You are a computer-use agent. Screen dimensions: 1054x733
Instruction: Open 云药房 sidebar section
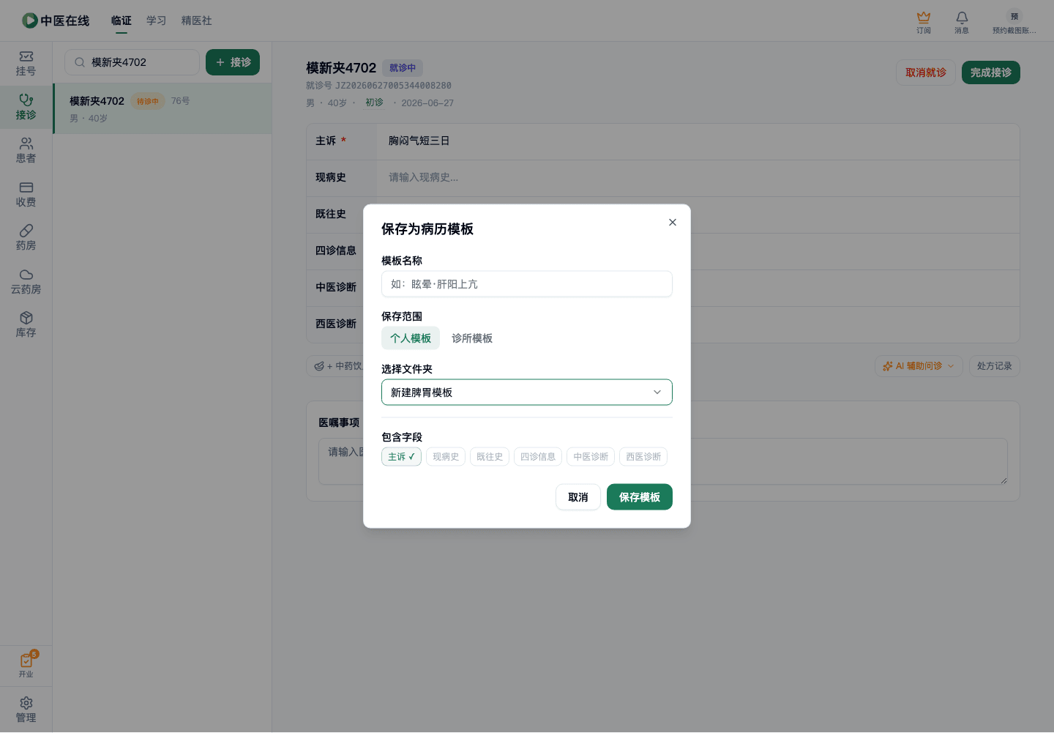26,282
